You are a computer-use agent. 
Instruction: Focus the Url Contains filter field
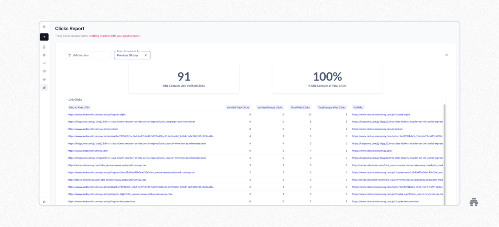[x=88, y=55]
